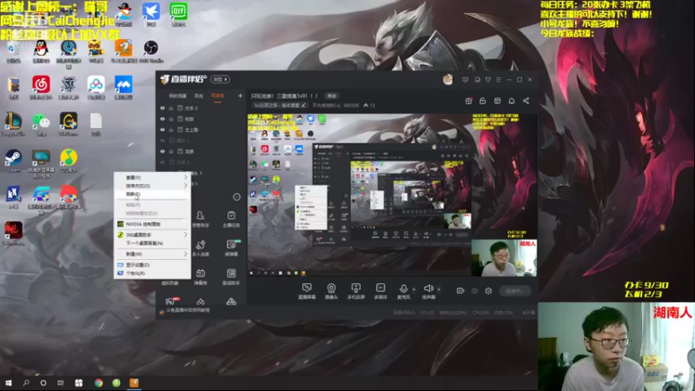The height and width of the screenshot is (391, 695).
Task: Open the Steam desktop shortcut
Action: click(13, 161)
